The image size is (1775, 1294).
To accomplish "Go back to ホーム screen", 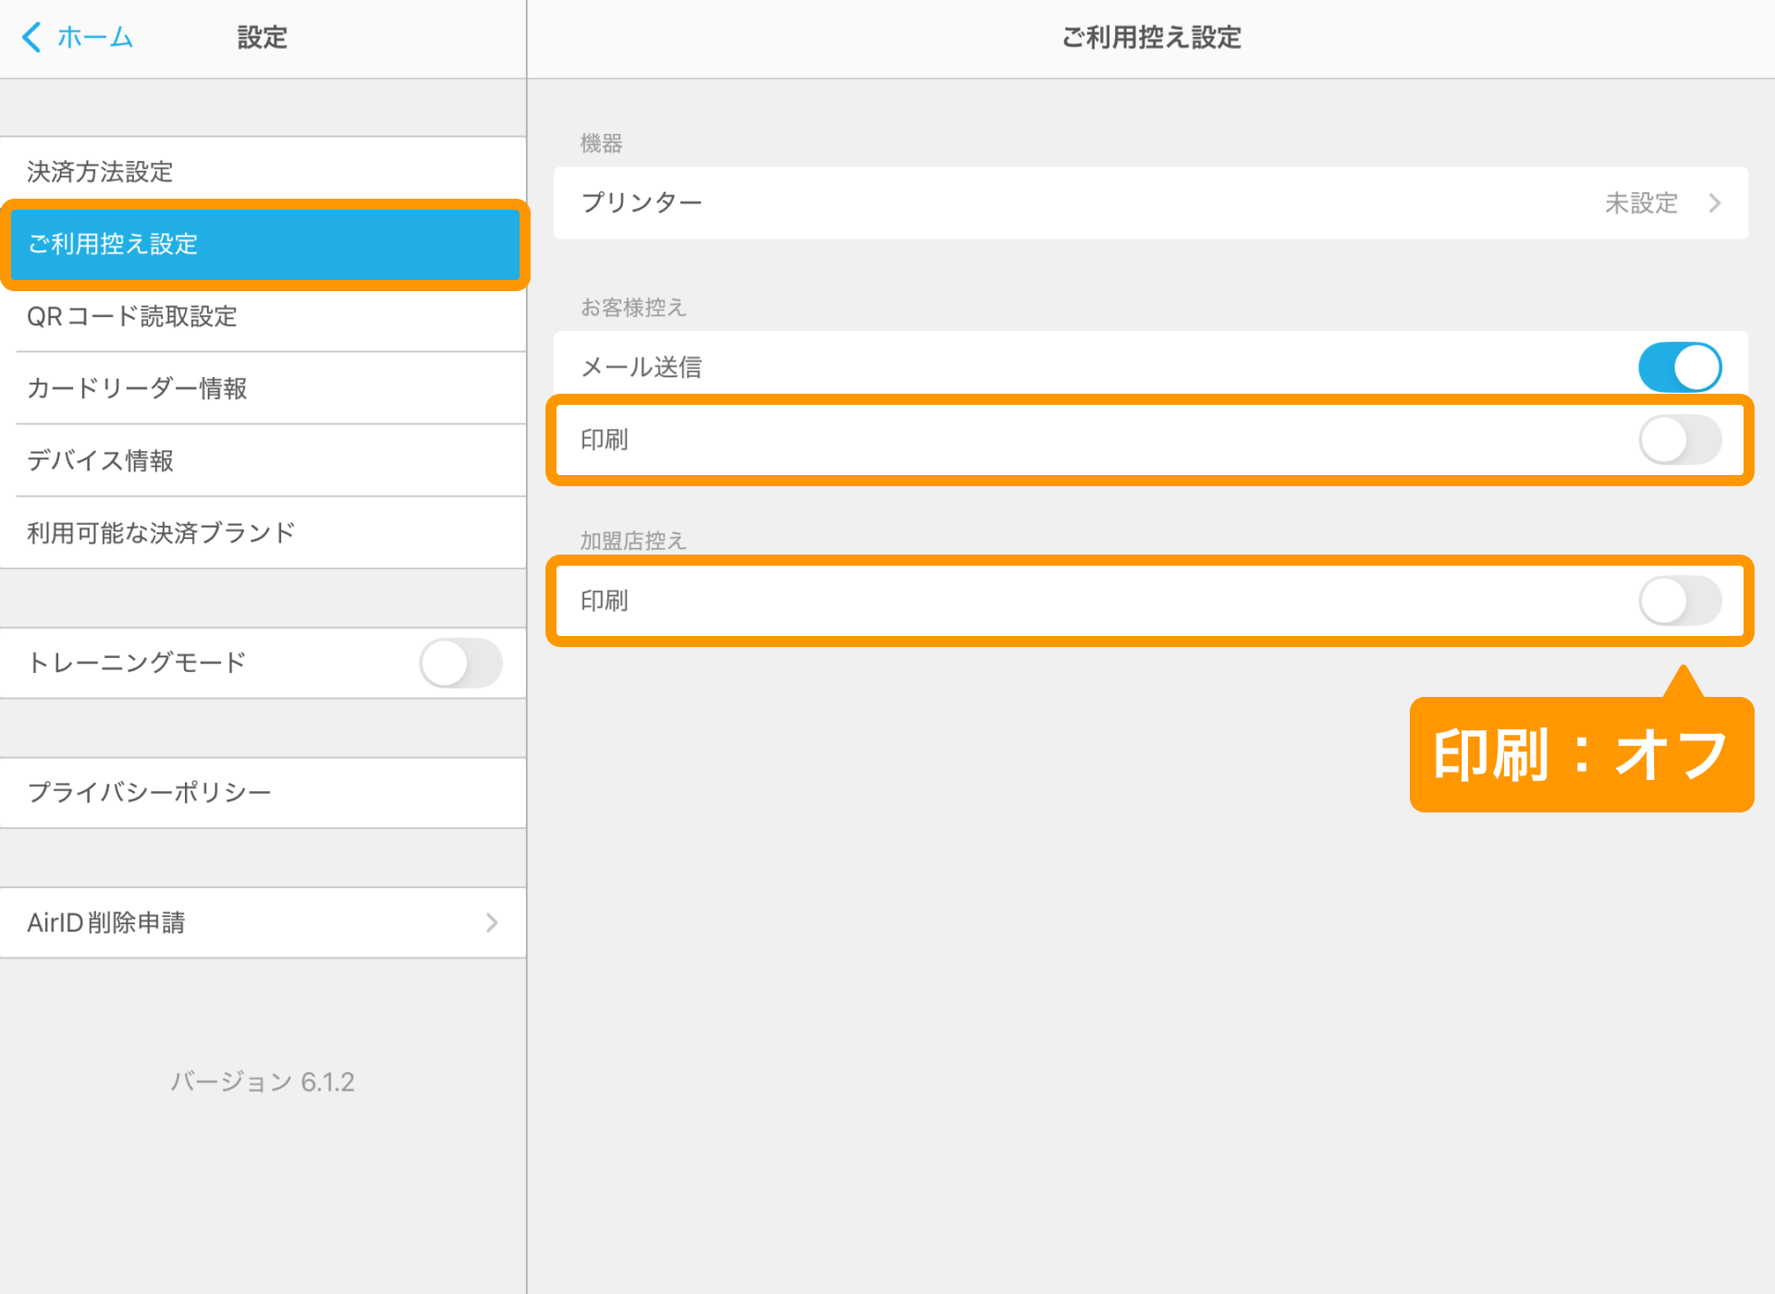I will tap(94, 37).
